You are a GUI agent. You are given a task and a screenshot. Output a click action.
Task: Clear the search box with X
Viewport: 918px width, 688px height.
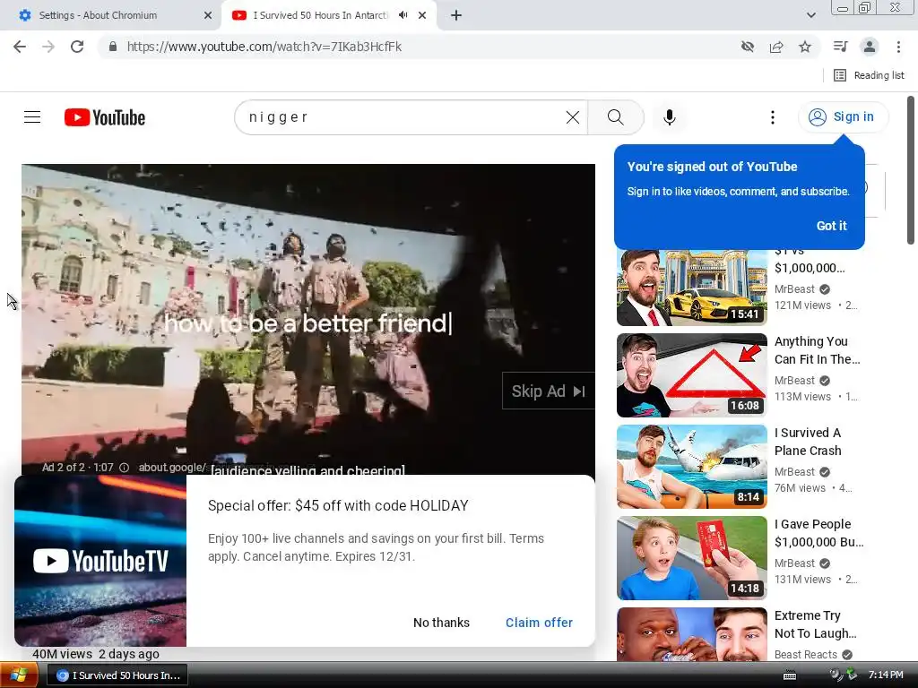point(573,117)
